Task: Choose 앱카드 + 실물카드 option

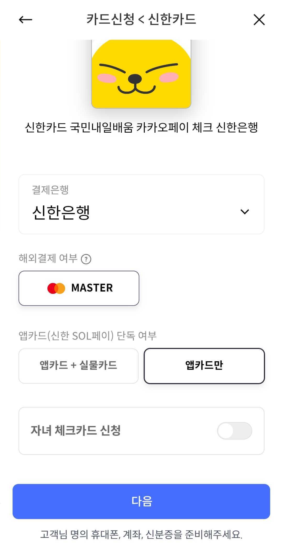Action: tap(78, 366)
